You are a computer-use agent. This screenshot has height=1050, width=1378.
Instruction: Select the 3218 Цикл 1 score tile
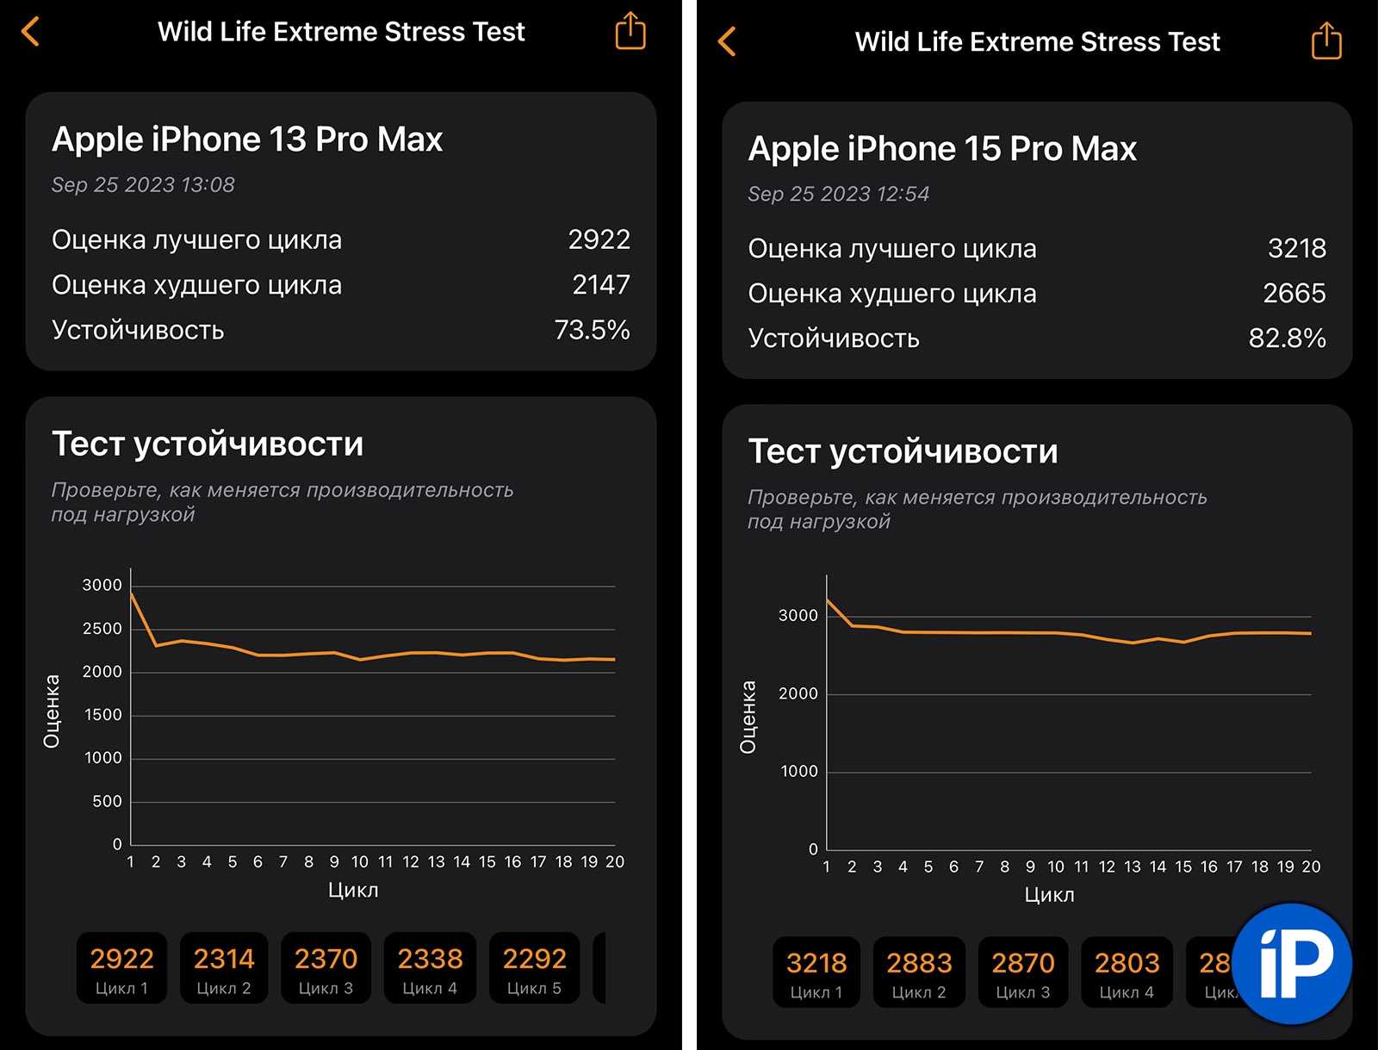pos(816,972)
